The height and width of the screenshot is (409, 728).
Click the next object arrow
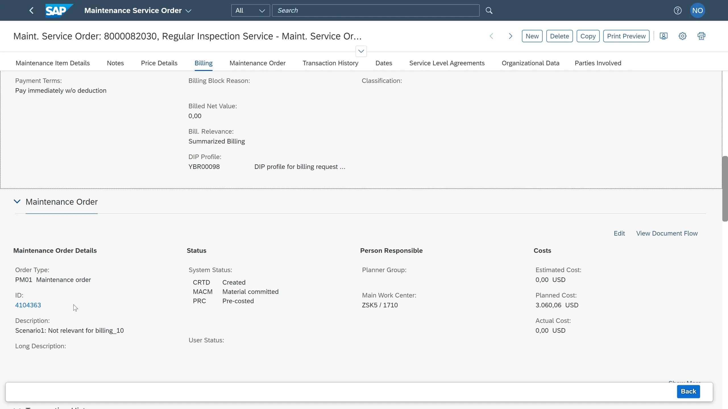510,36
